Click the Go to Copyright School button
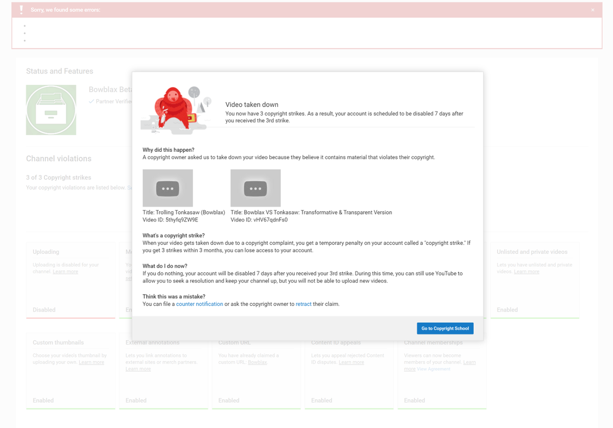Viewport: 613px width, 428px height. (x=445, y=328)
